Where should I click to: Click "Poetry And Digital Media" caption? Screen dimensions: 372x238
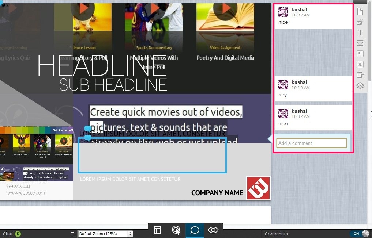pyautogui.click(x=225, y=58)
